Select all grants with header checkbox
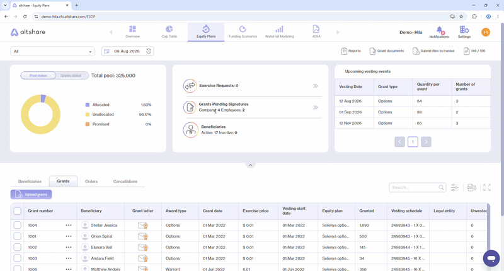504x271 pixels. (x=18, y=211)
